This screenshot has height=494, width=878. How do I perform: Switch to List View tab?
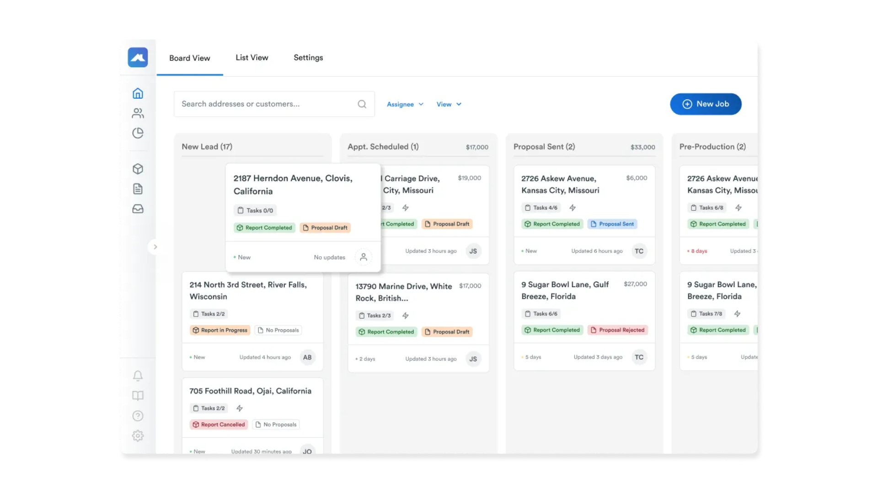252,58
